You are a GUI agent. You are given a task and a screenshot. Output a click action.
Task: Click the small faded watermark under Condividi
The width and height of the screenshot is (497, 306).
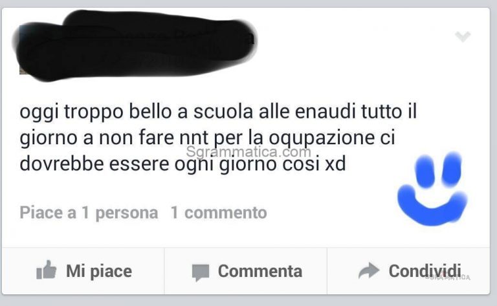tap(448, 278)
